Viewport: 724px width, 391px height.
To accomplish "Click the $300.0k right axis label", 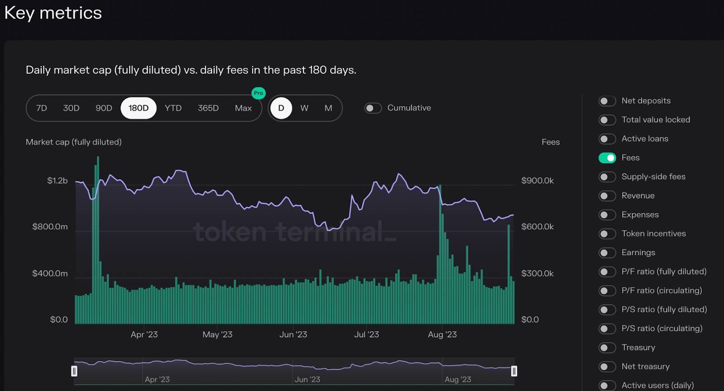I will click(x=538, y=273).
